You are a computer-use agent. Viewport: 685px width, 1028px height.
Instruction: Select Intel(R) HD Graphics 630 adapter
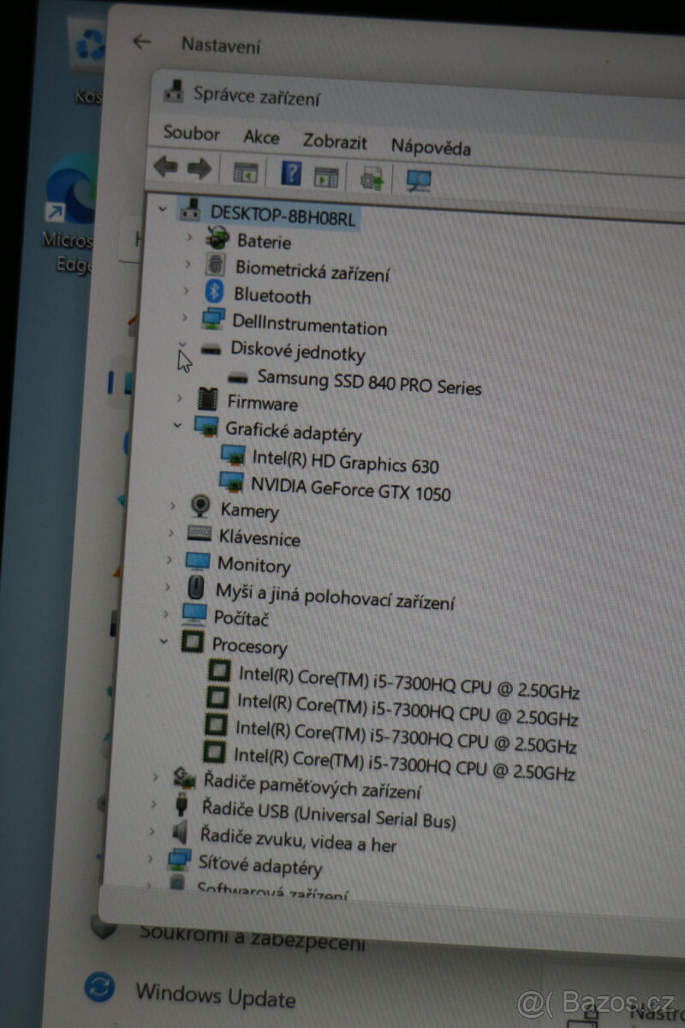345,462
